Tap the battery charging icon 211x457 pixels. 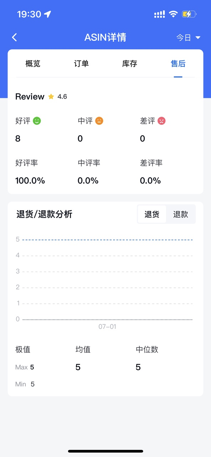(x=189, y=14)
